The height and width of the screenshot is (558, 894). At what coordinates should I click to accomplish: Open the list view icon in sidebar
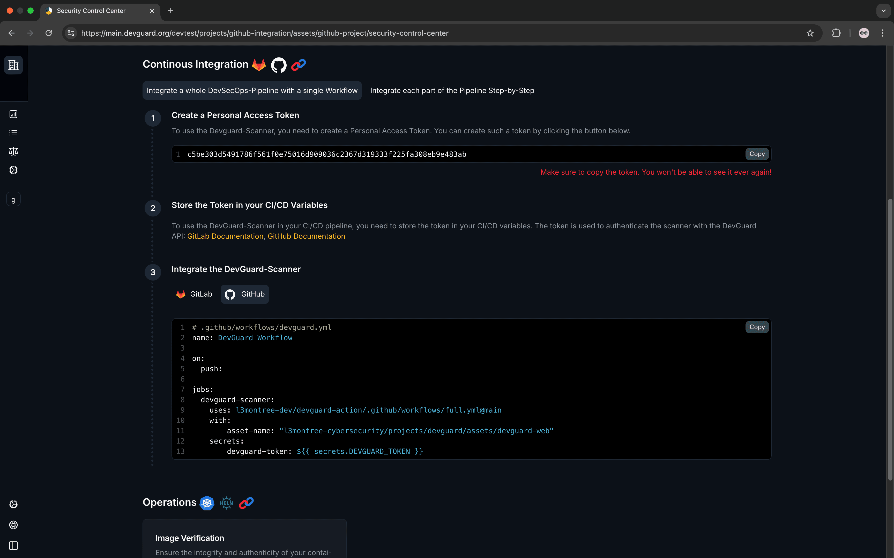point(13,133)
